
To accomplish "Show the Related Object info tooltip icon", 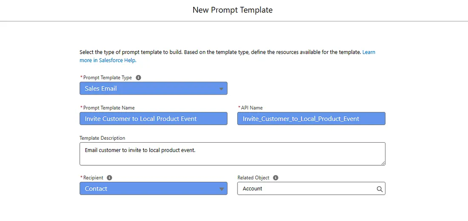I will 276,178.
